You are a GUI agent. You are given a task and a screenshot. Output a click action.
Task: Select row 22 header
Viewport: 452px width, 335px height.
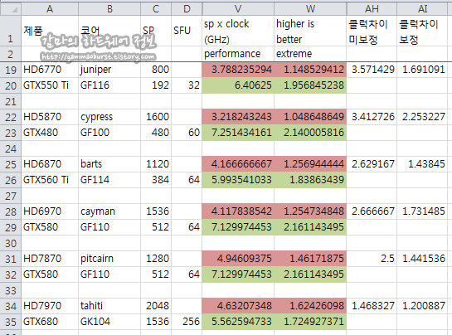[x=11, y=117]
